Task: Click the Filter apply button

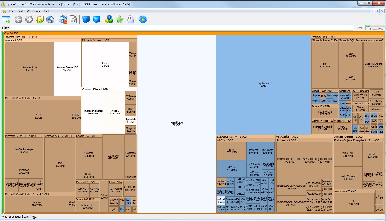Action: pos(359,28)
